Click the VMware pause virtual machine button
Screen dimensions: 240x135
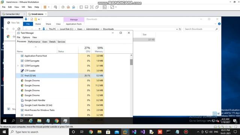45,7
